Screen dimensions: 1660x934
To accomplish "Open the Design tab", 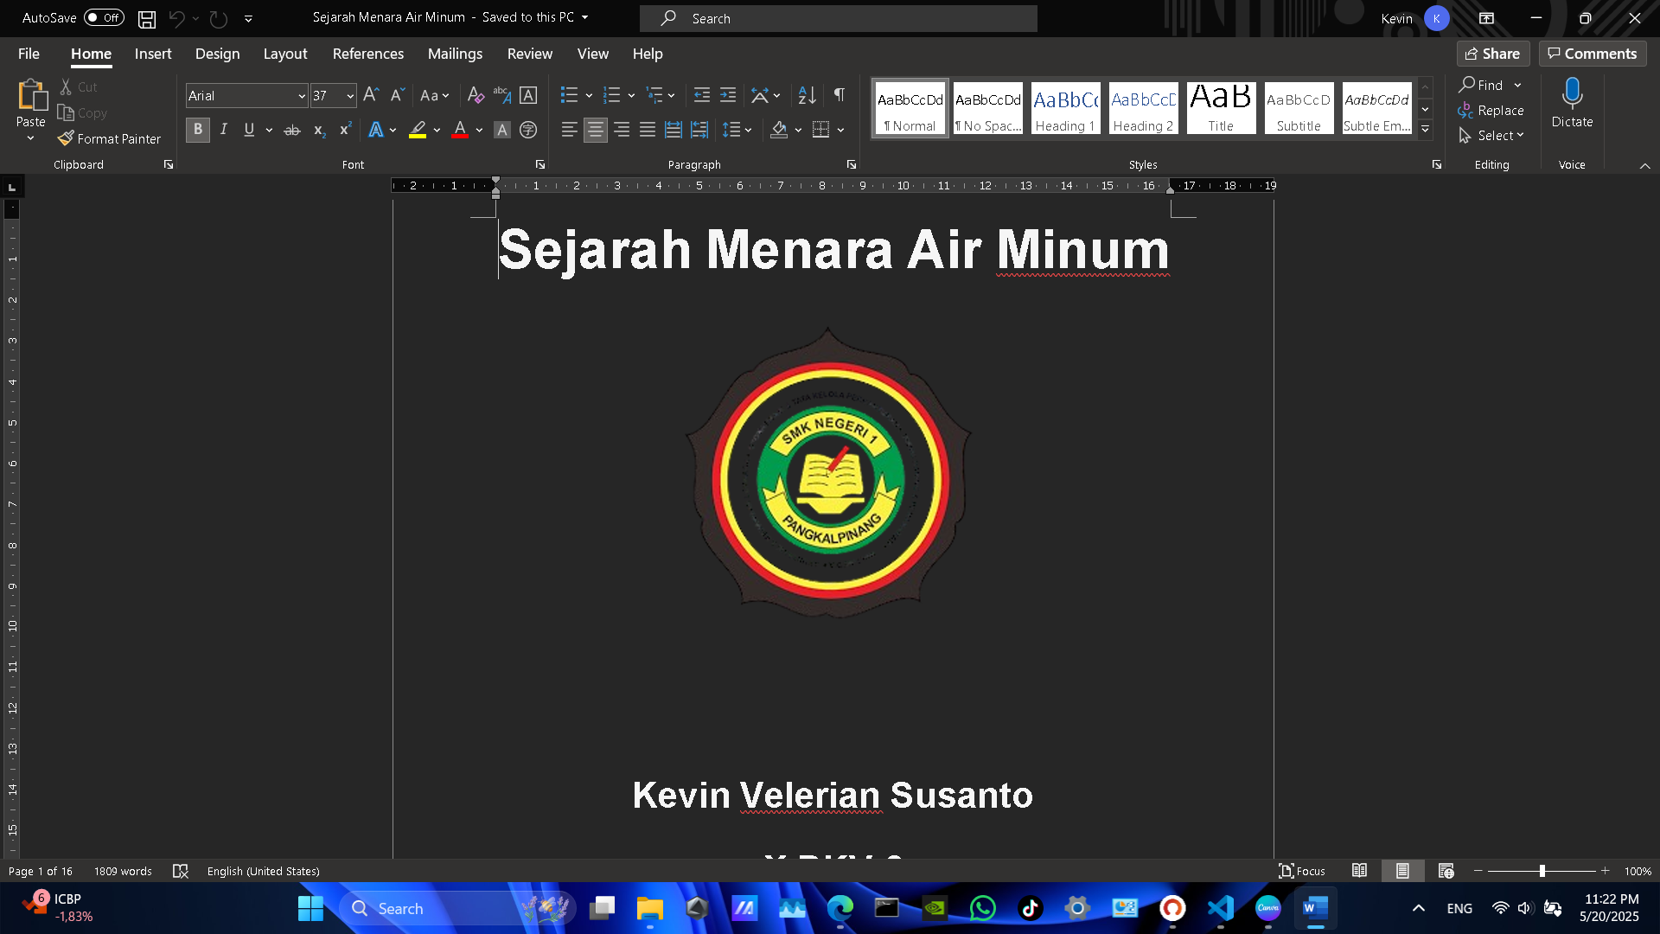I will pos(217,54).
